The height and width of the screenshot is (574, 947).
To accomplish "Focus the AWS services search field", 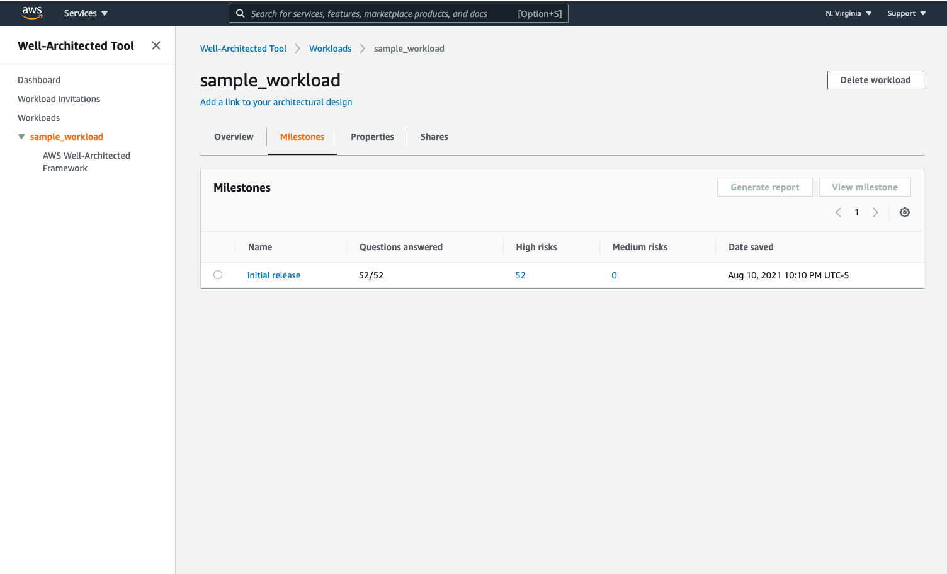I will point(378,13).
